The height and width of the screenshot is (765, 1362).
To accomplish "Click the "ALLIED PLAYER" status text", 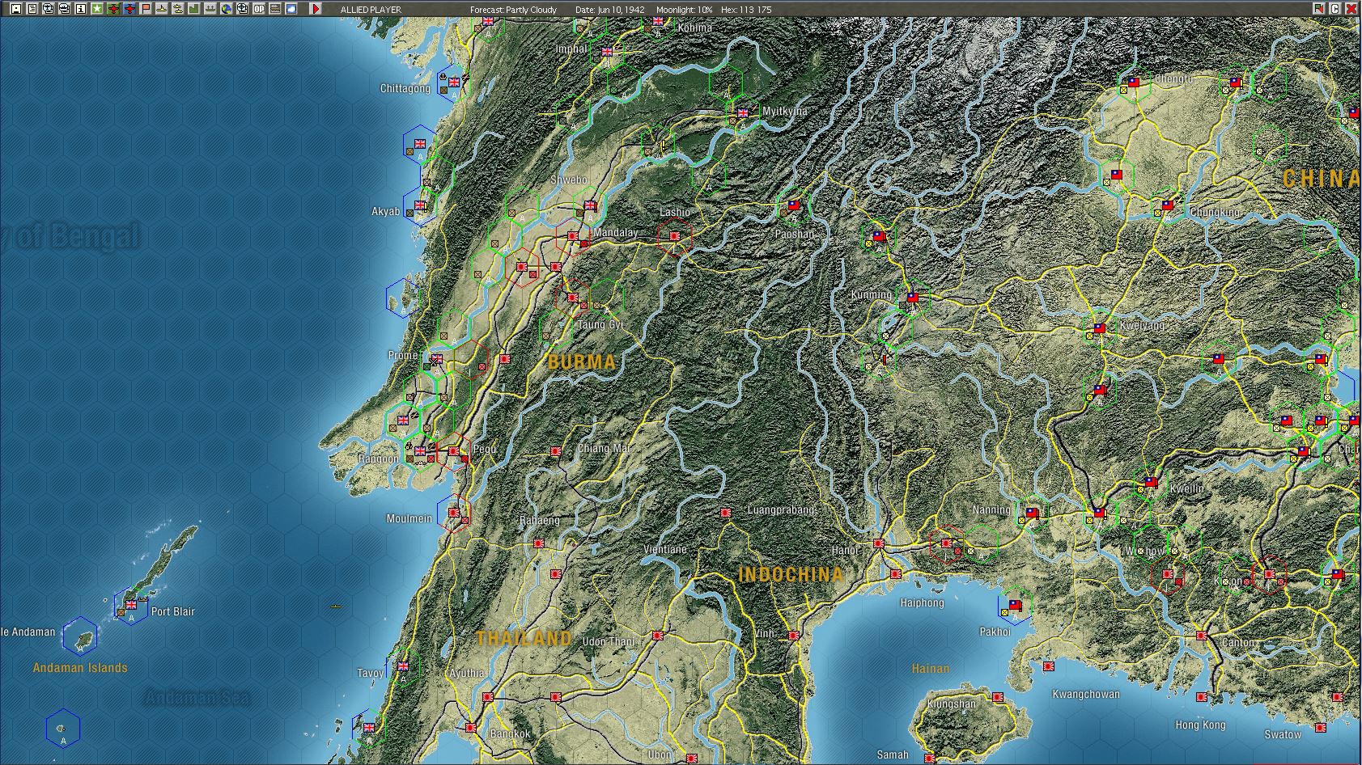I will pyautogui.click(x=371, y=10).
